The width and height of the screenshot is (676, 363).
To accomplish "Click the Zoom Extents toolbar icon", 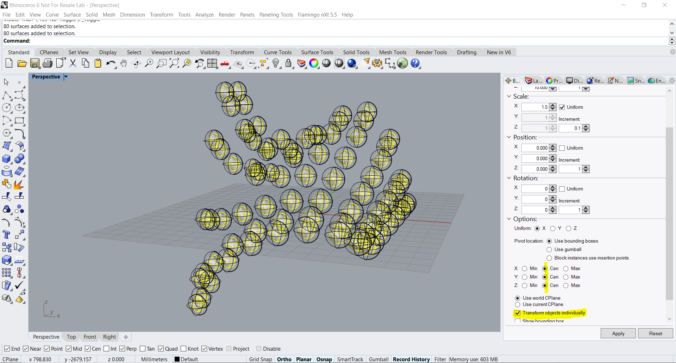I will tap(174, 63).
